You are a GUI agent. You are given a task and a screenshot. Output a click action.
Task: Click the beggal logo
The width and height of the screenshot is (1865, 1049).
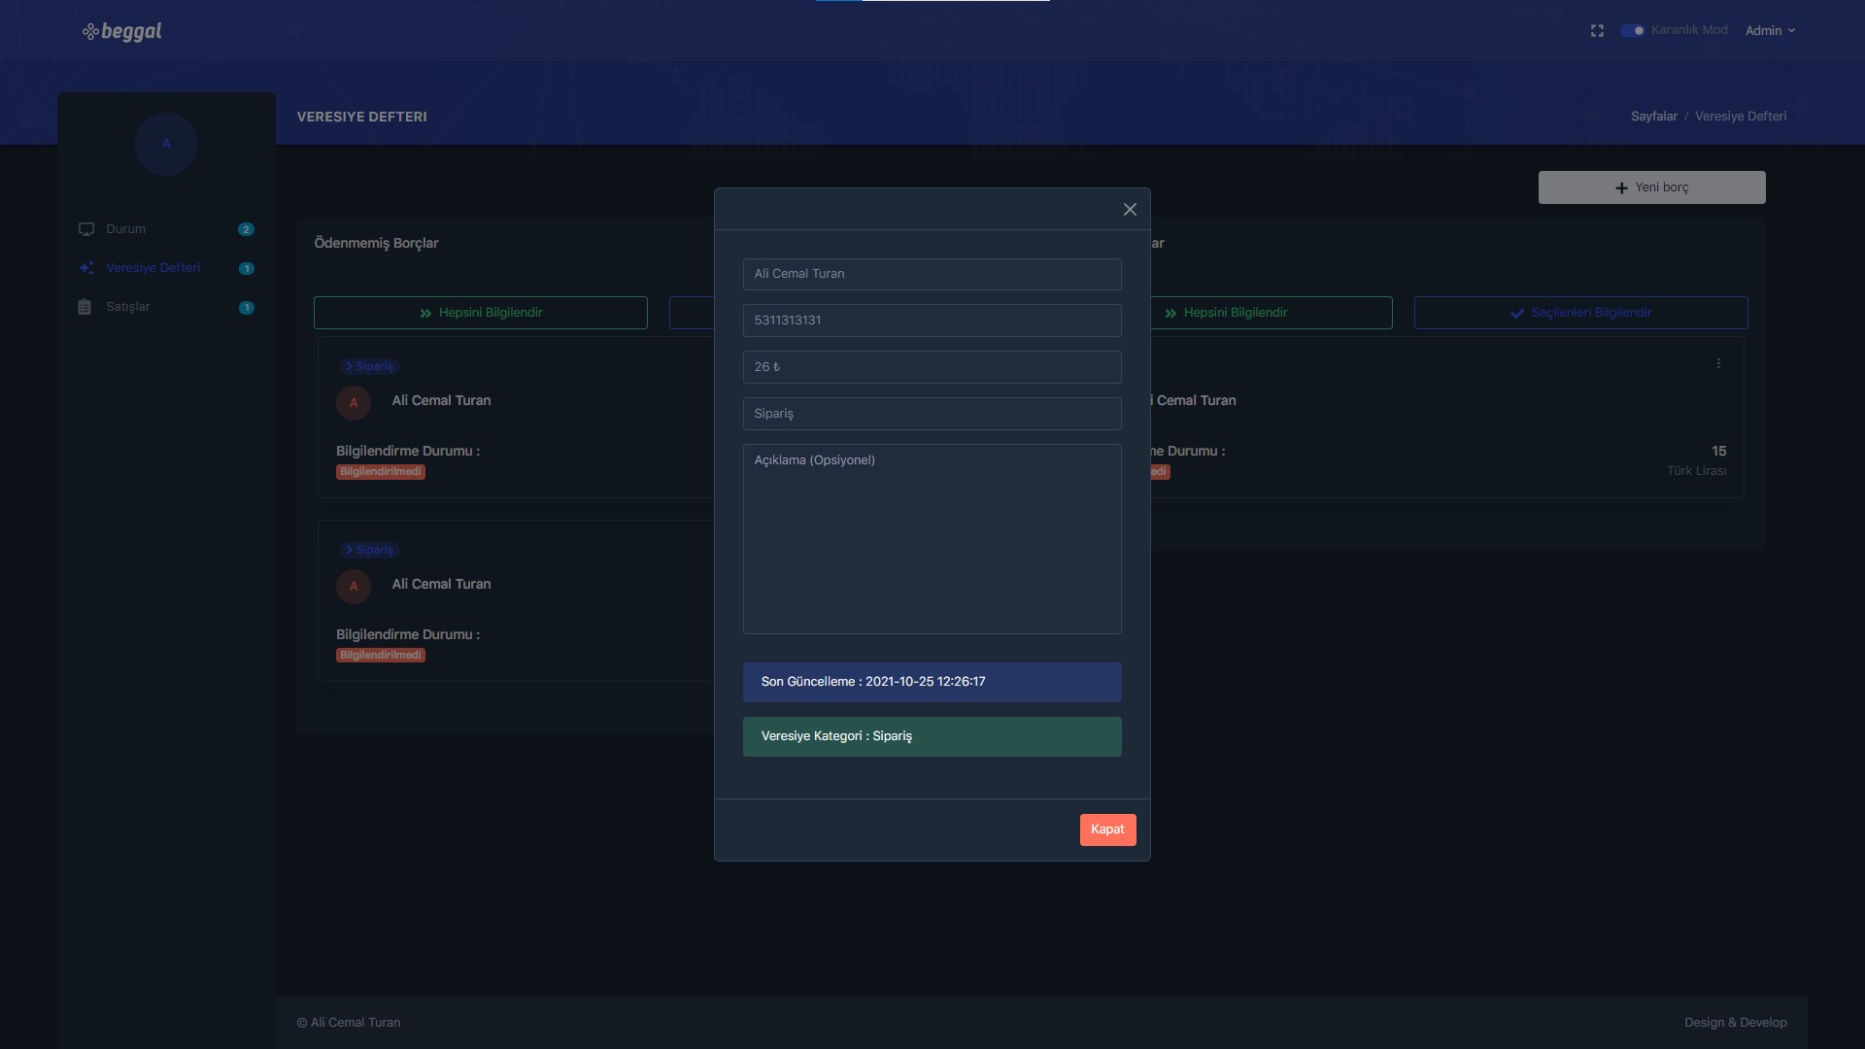click(122, 32)
